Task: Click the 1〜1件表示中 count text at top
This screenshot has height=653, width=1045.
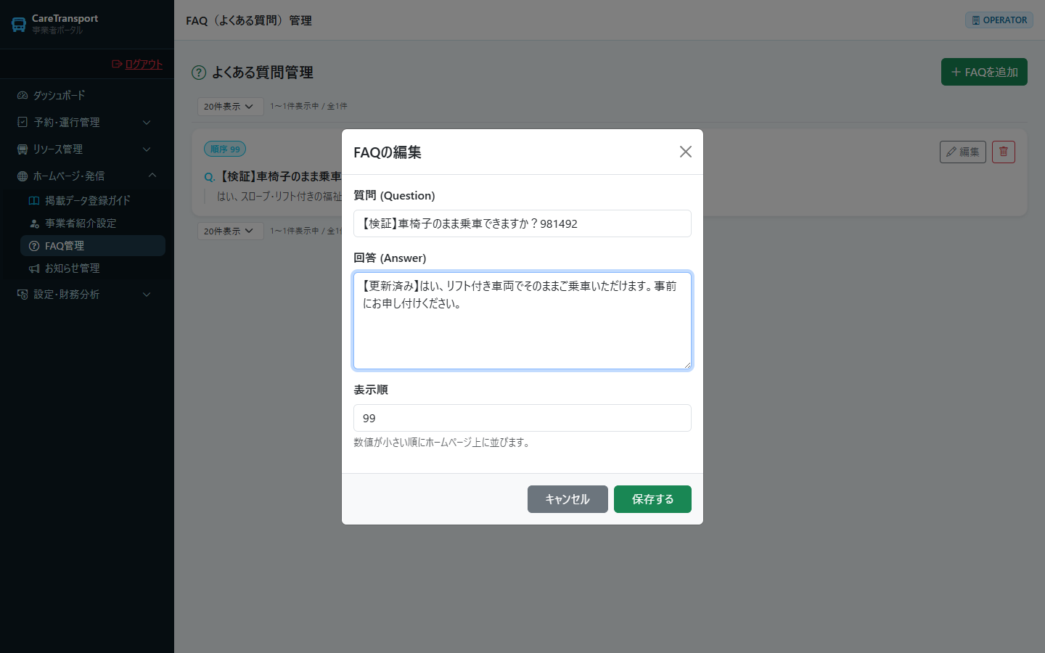Action: (309, 106)
